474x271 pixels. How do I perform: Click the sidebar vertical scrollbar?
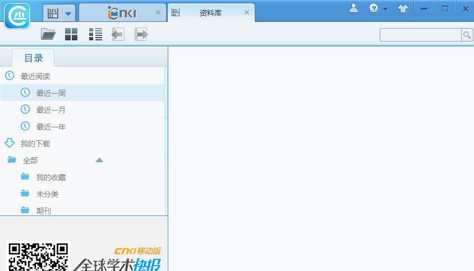tap(165, 117)
